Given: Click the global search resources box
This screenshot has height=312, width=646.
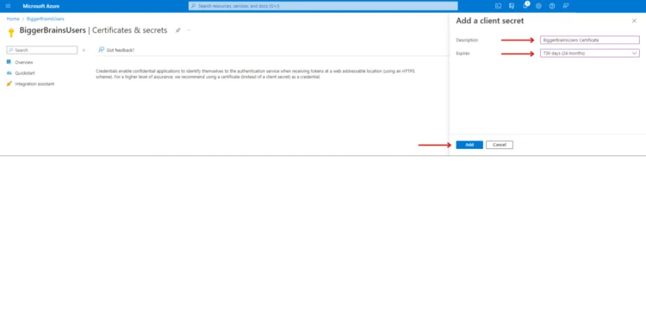Looking at the screenshot, I should click(x=323, y=6).
